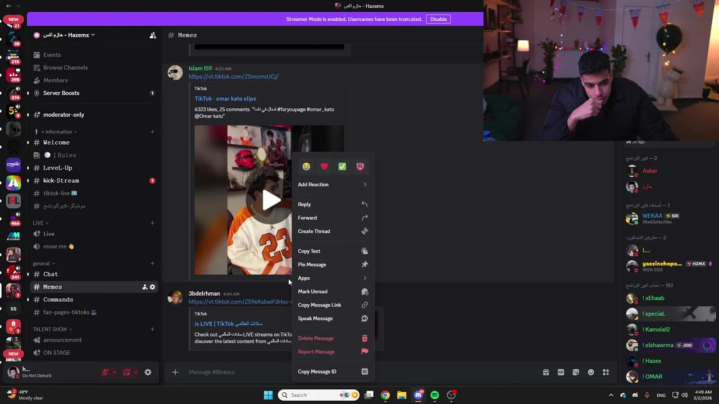Viewport: 719px width, 404px height.
Task: Open the vt.tiktok.com/ZSmcmvUCj link
Action: 233,76
